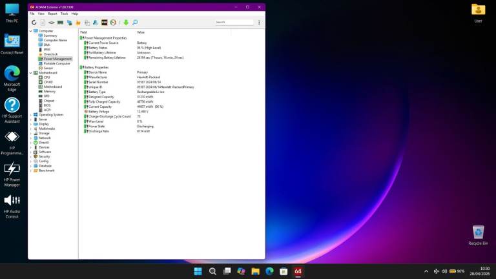Open HP Power Manager desktop icon

12,174
